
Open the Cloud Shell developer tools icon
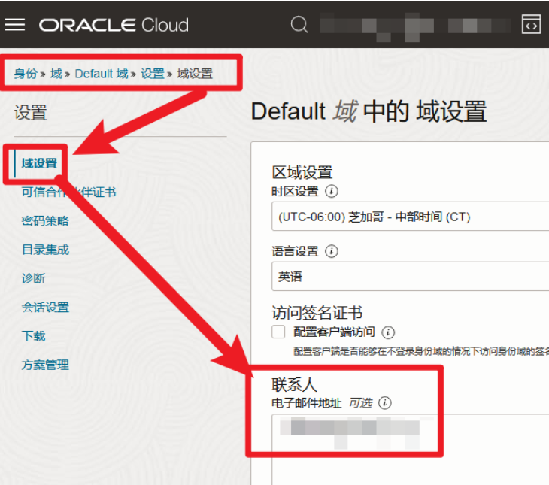pyautogui.click(x=531, y=25)
